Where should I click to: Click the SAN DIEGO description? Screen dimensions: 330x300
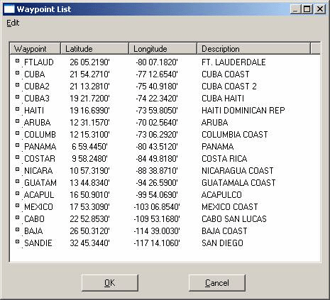point(222,243)
